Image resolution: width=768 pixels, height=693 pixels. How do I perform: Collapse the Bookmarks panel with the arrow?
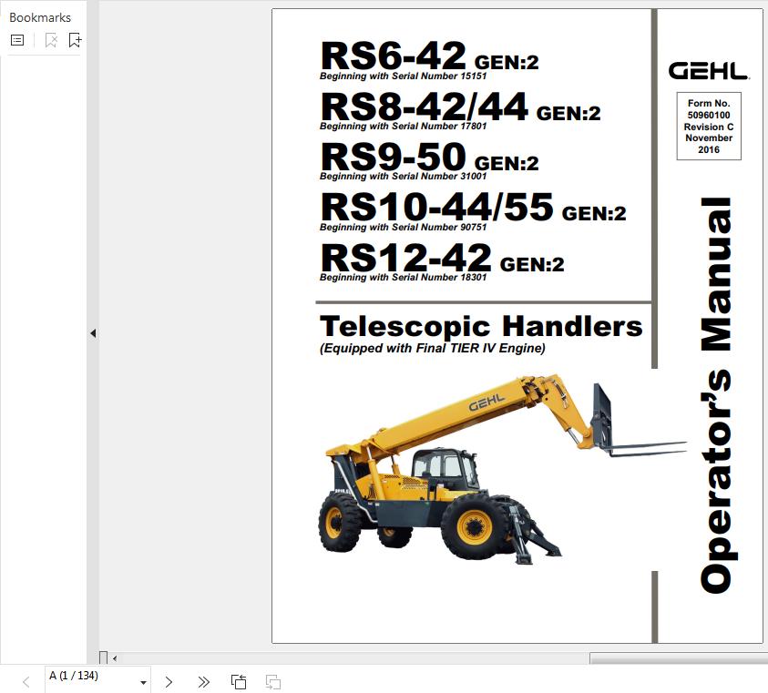[93, 333]
